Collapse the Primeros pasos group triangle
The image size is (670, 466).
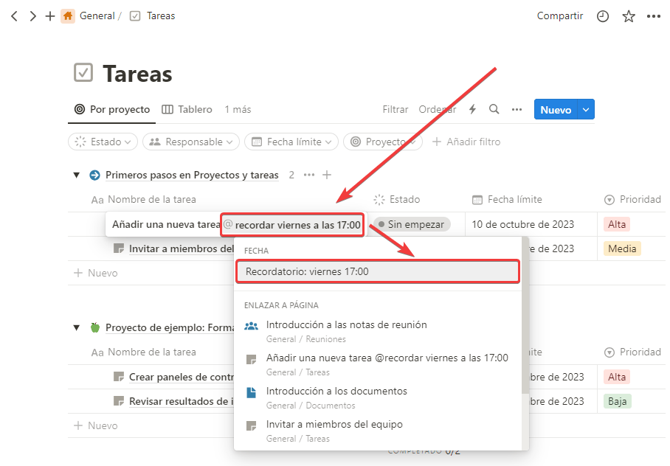(76, 175)
